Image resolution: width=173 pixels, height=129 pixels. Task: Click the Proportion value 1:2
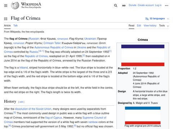(x=134, y=68)
